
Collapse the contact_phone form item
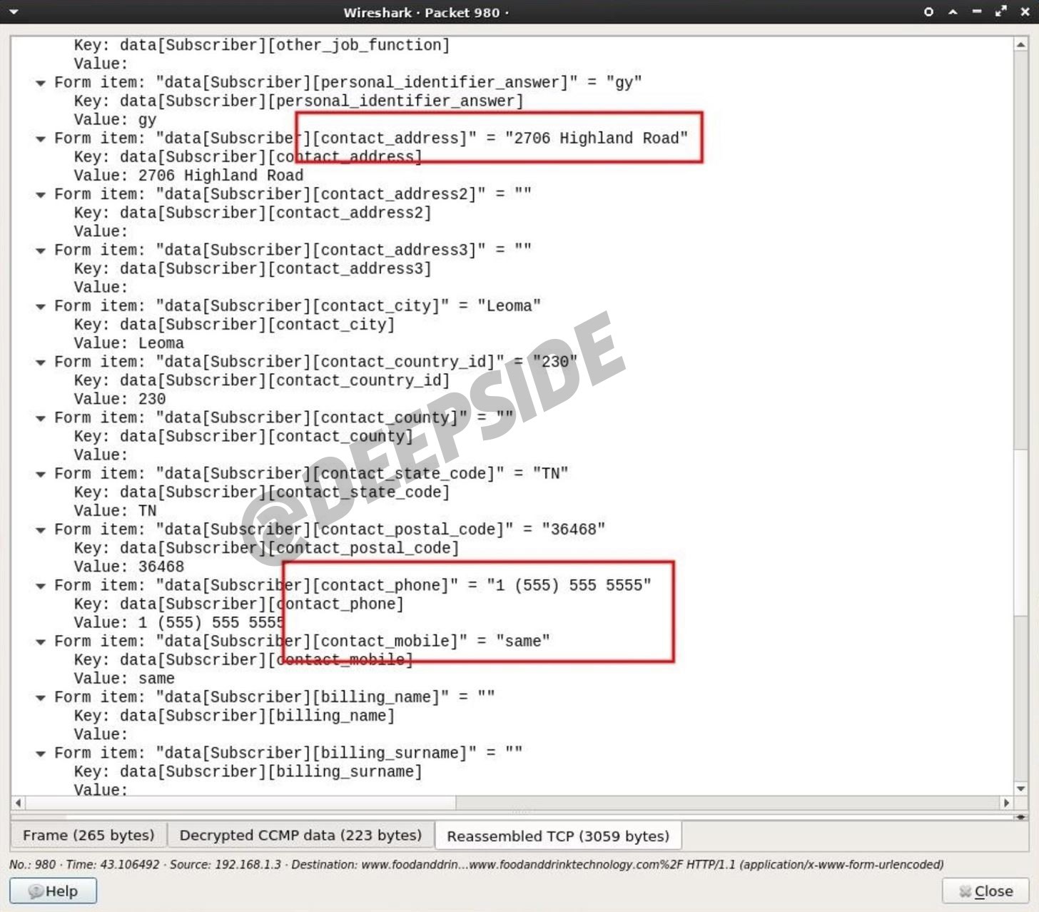(x=41, y=586)
